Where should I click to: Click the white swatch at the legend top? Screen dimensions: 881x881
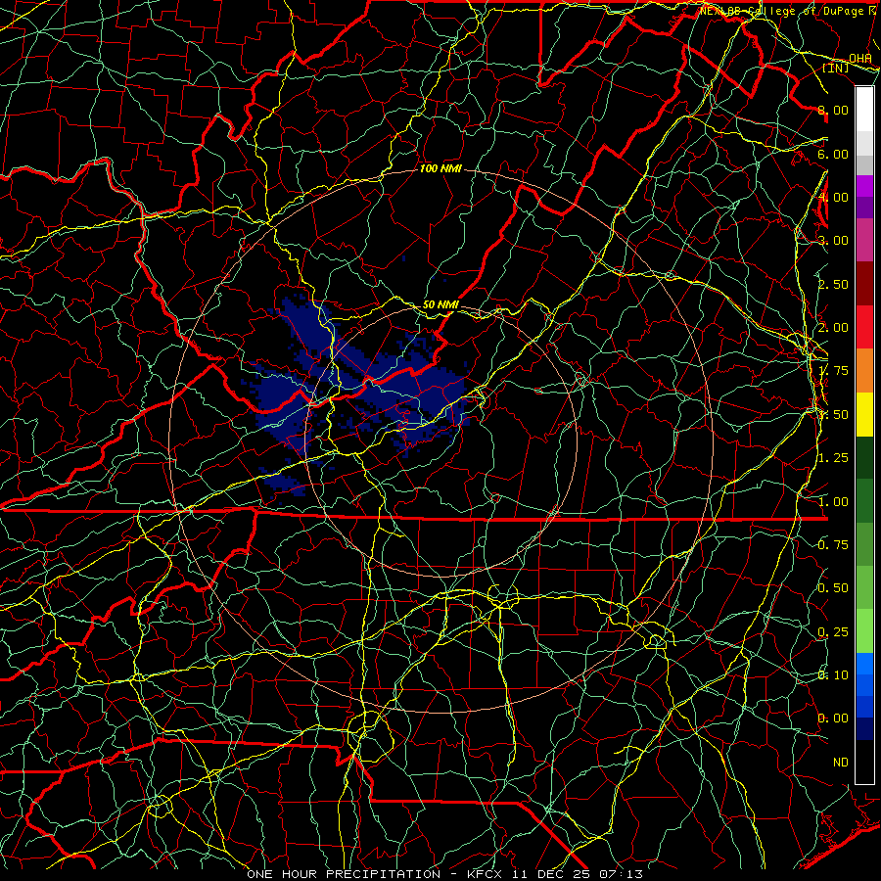(x=864, y=110)
